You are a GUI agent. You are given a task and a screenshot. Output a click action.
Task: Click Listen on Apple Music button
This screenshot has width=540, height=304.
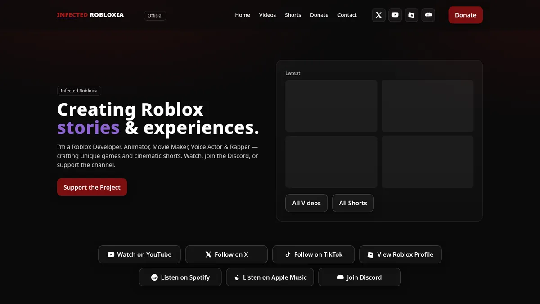[x=270, y=277]
